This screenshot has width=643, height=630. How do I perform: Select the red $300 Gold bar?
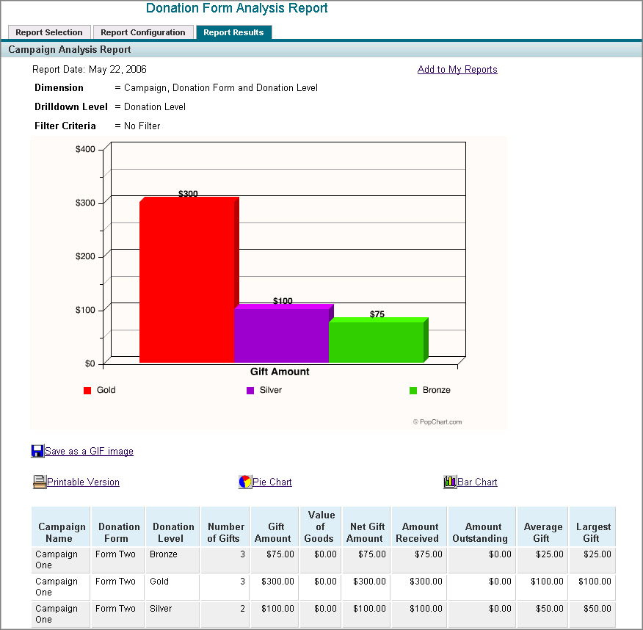(187, 279)
